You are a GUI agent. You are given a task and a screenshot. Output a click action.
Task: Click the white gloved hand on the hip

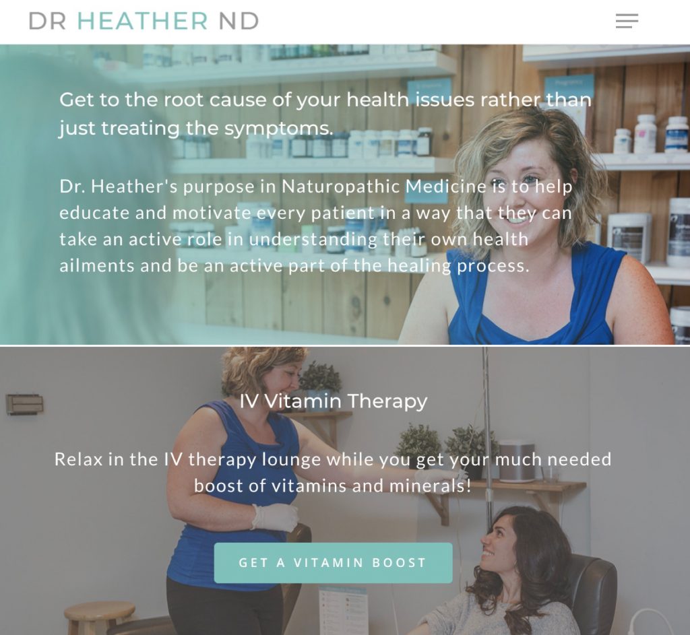(x=276, y=518)
